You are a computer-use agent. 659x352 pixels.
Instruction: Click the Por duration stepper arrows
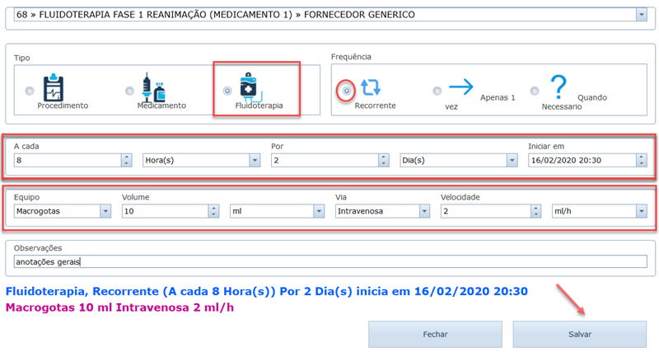coord(383,160)
